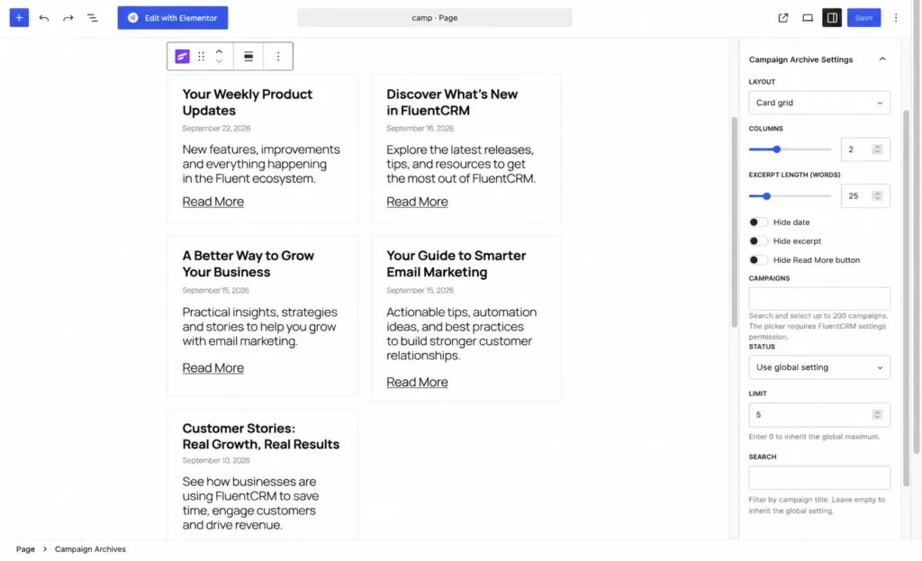Click the Limit number field
The height and width of the screenshot is (561, 922).
point(818,414)
